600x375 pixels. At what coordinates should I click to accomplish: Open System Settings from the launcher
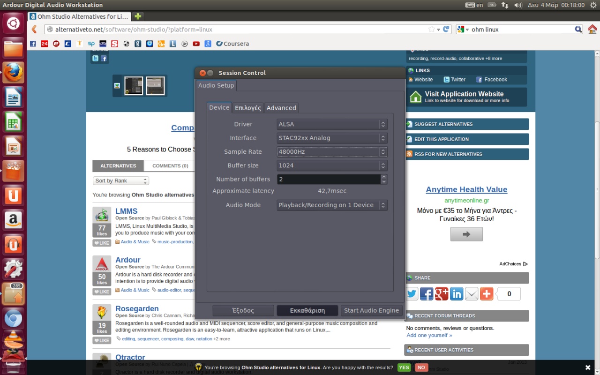pyautogui.click(x=13, y=269)
